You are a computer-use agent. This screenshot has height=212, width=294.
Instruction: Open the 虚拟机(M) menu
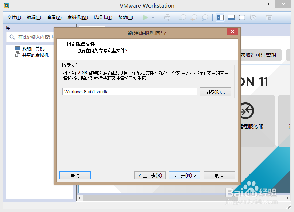[77, 17]
